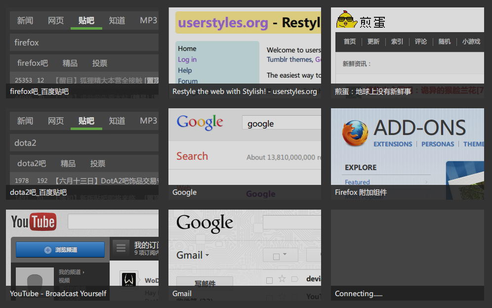Open the empty Connecting...... tile
This screenshot has height=308, width=492.
[x=407, y=255]
